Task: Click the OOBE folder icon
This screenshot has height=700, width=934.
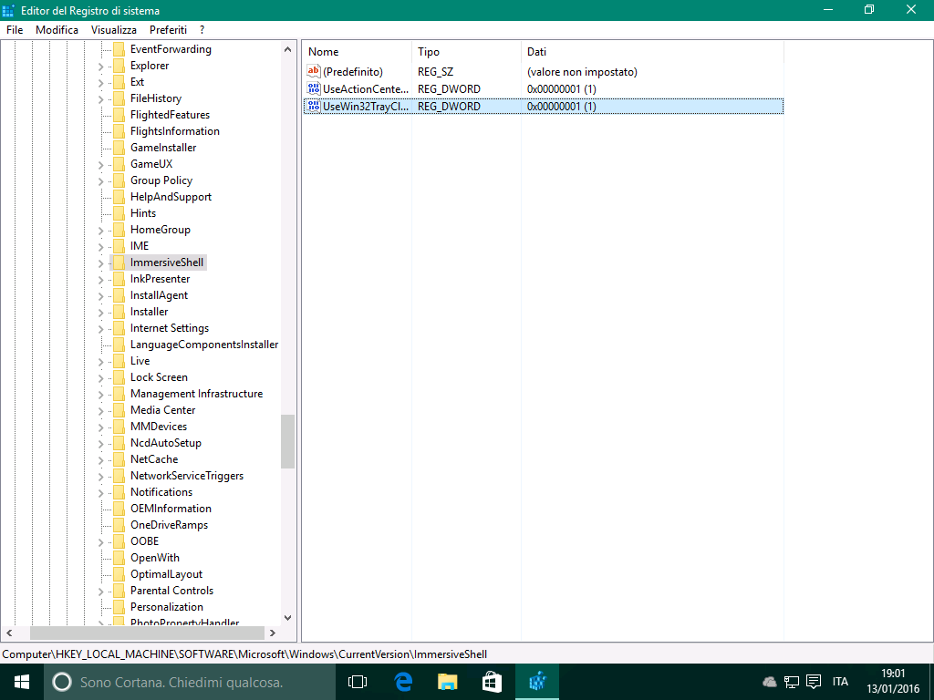Action: click(119, 541)
